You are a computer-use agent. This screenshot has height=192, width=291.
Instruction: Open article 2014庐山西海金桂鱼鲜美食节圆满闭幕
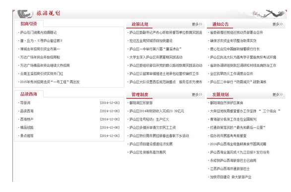click(238, 144)
